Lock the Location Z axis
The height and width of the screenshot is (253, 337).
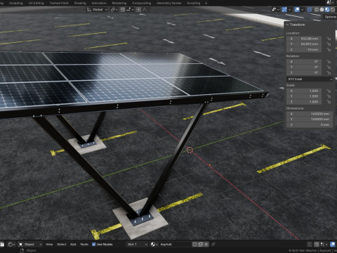point(329,50)
